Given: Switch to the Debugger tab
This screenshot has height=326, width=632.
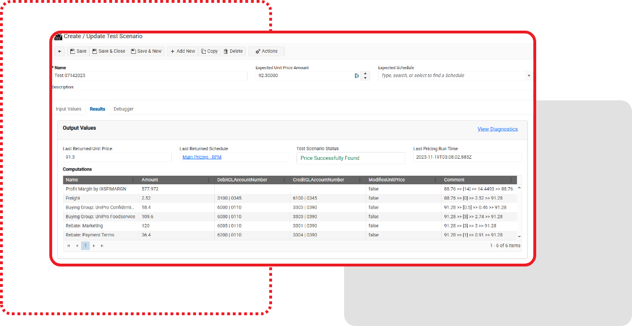Looking at the screenshot, I should (124, 109).
